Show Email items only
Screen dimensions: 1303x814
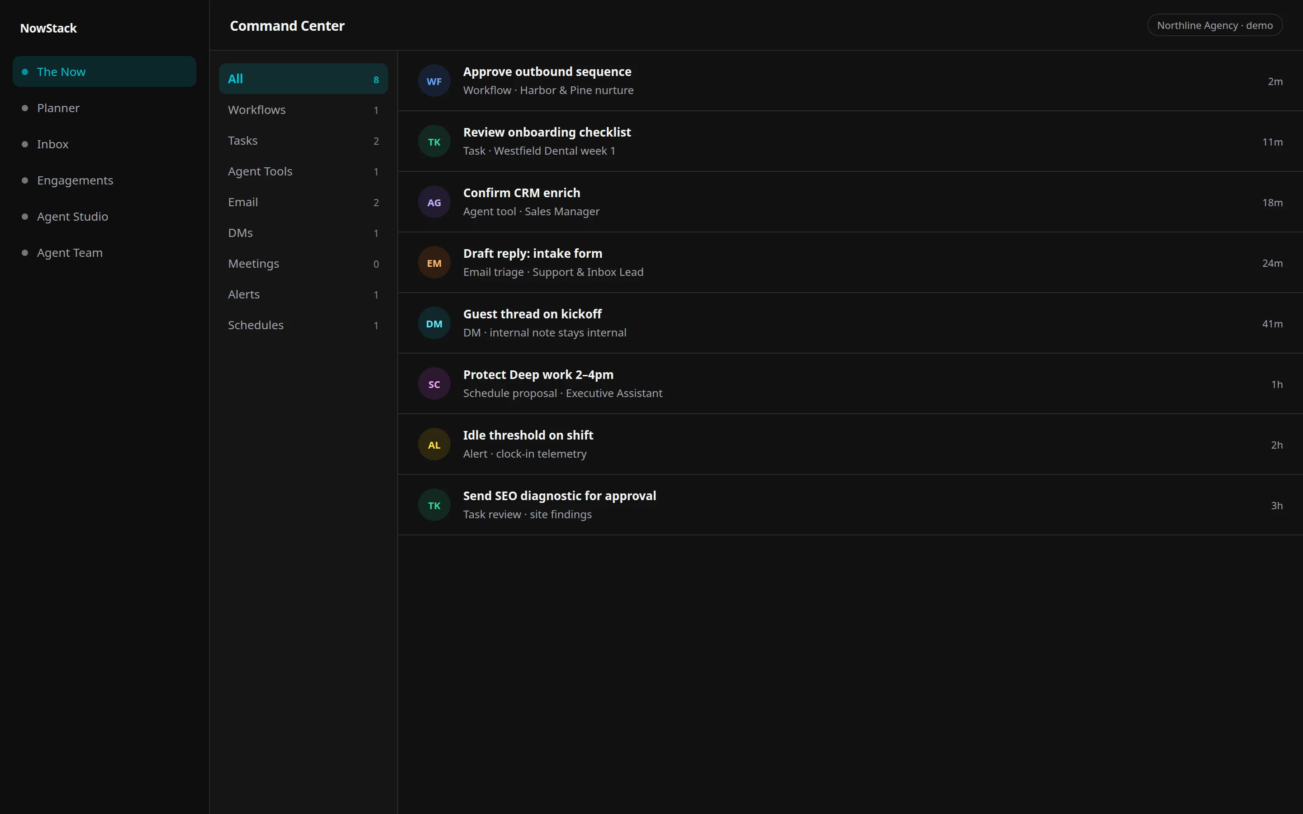(303, 201)
